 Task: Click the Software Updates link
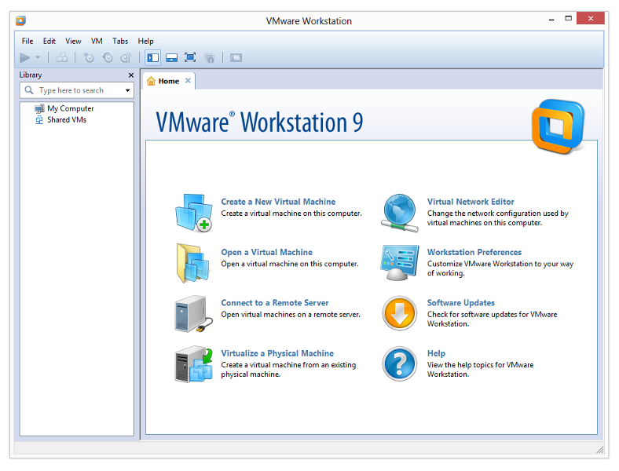(460, 303)
